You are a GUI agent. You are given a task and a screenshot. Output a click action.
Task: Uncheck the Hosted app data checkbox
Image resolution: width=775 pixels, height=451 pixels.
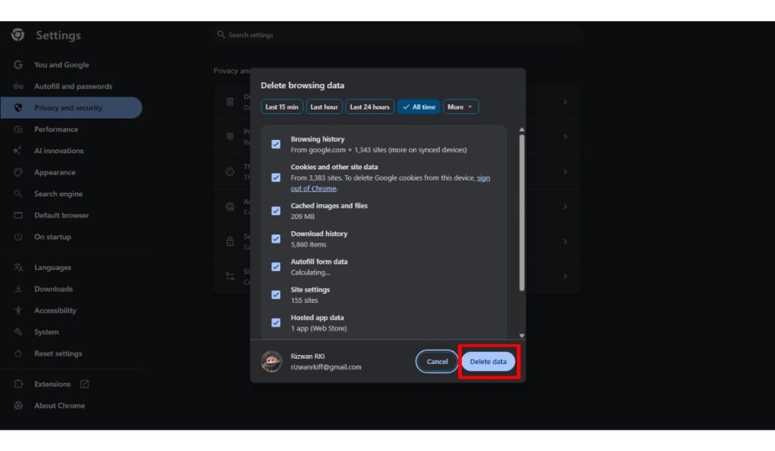coord(275,322)
